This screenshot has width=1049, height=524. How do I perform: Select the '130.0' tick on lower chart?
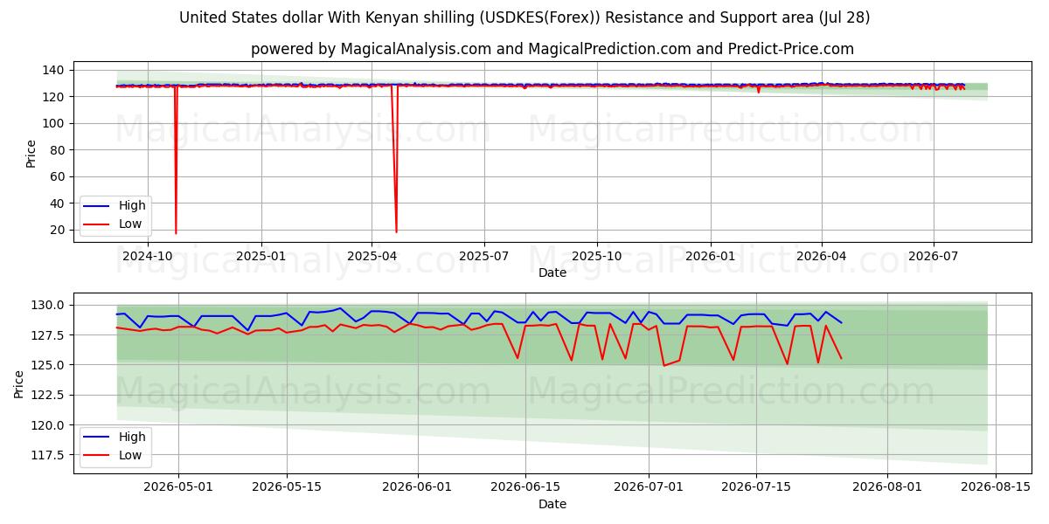47,305
